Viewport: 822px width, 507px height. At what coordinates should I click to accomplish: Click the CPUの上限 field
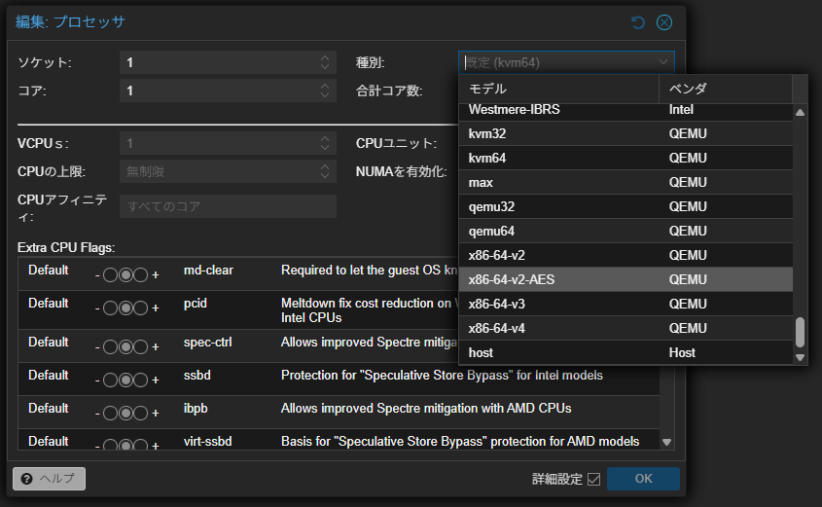click(219, 171)
